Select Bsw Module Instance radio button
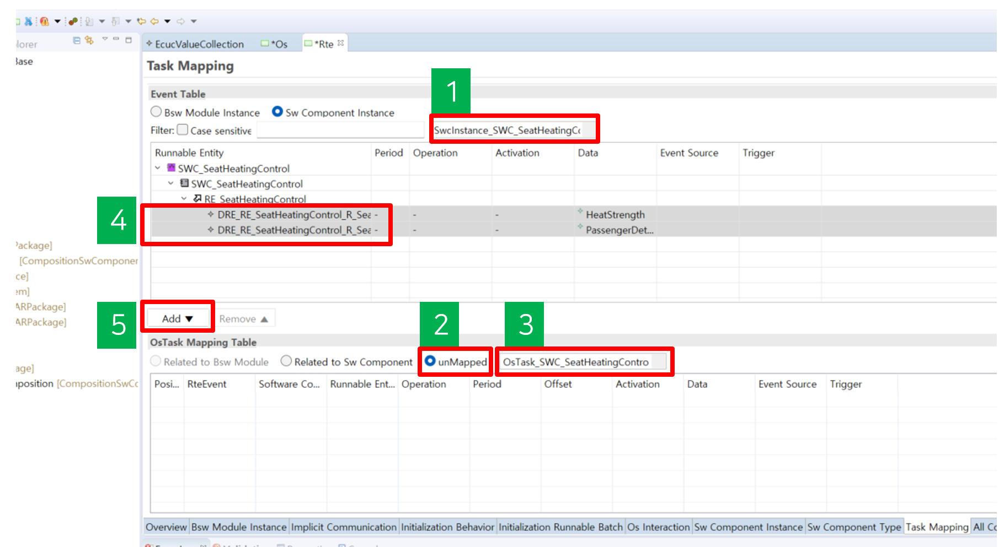Screen dimensions: 1004x547 pyautogui.click(x=156, y=112)
